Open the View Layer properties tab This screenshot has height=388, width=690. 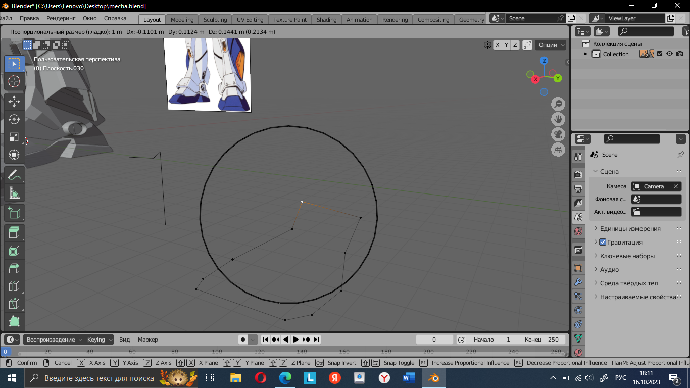point(578,203)
